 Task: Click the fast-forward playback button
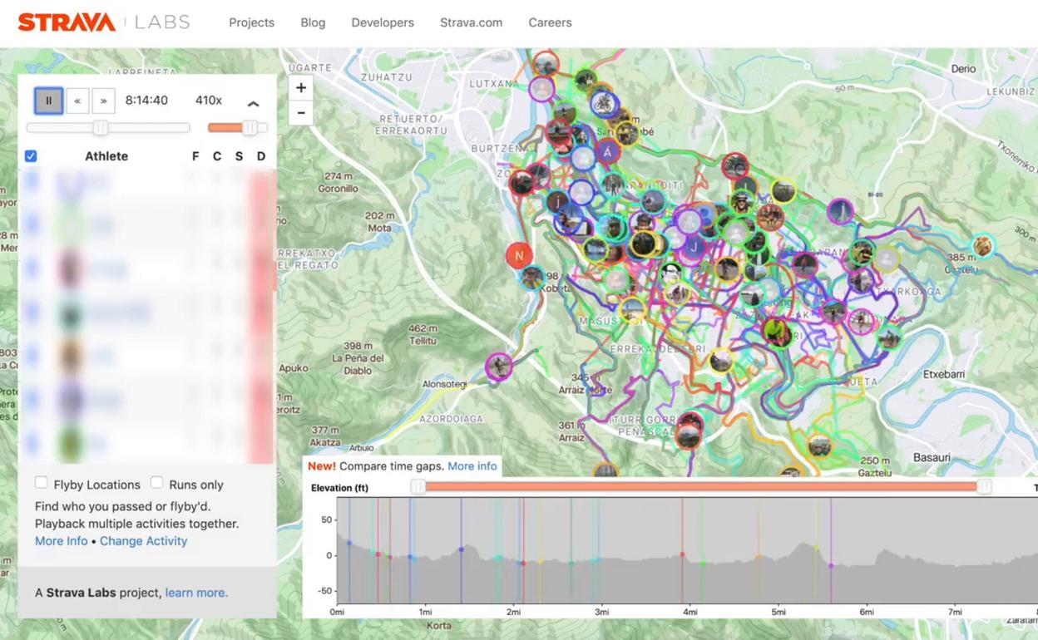pos(103,101)
